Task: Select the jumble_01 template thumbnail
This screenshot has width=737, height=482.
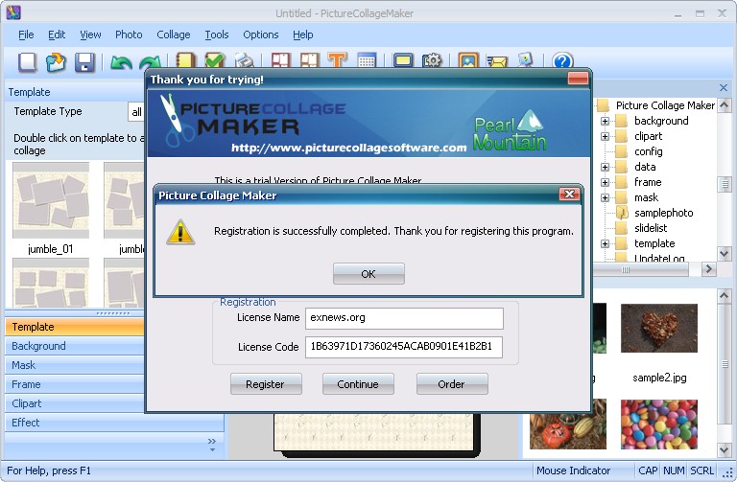Action: pos(51,200)
